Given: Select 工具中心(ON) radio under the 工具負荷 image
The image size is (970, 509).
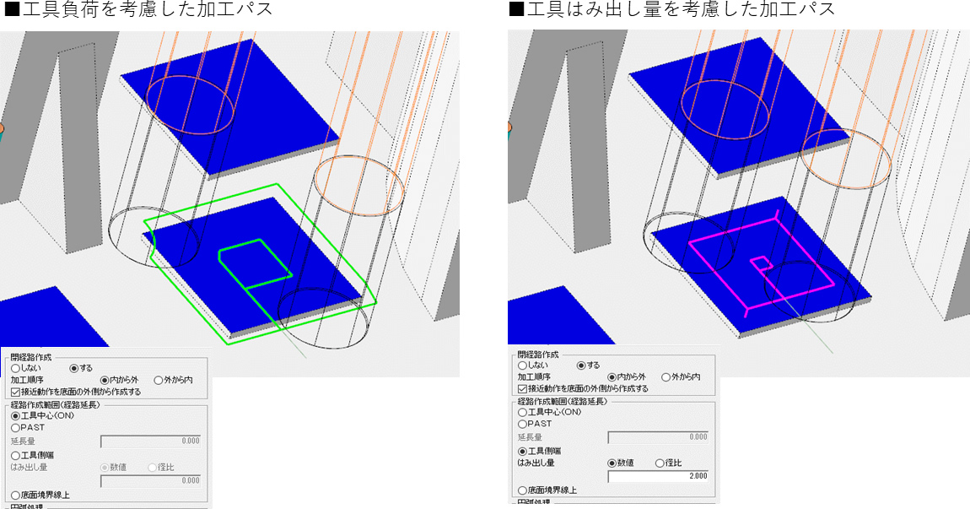Looking at the screenshot, I should [15, 416].
